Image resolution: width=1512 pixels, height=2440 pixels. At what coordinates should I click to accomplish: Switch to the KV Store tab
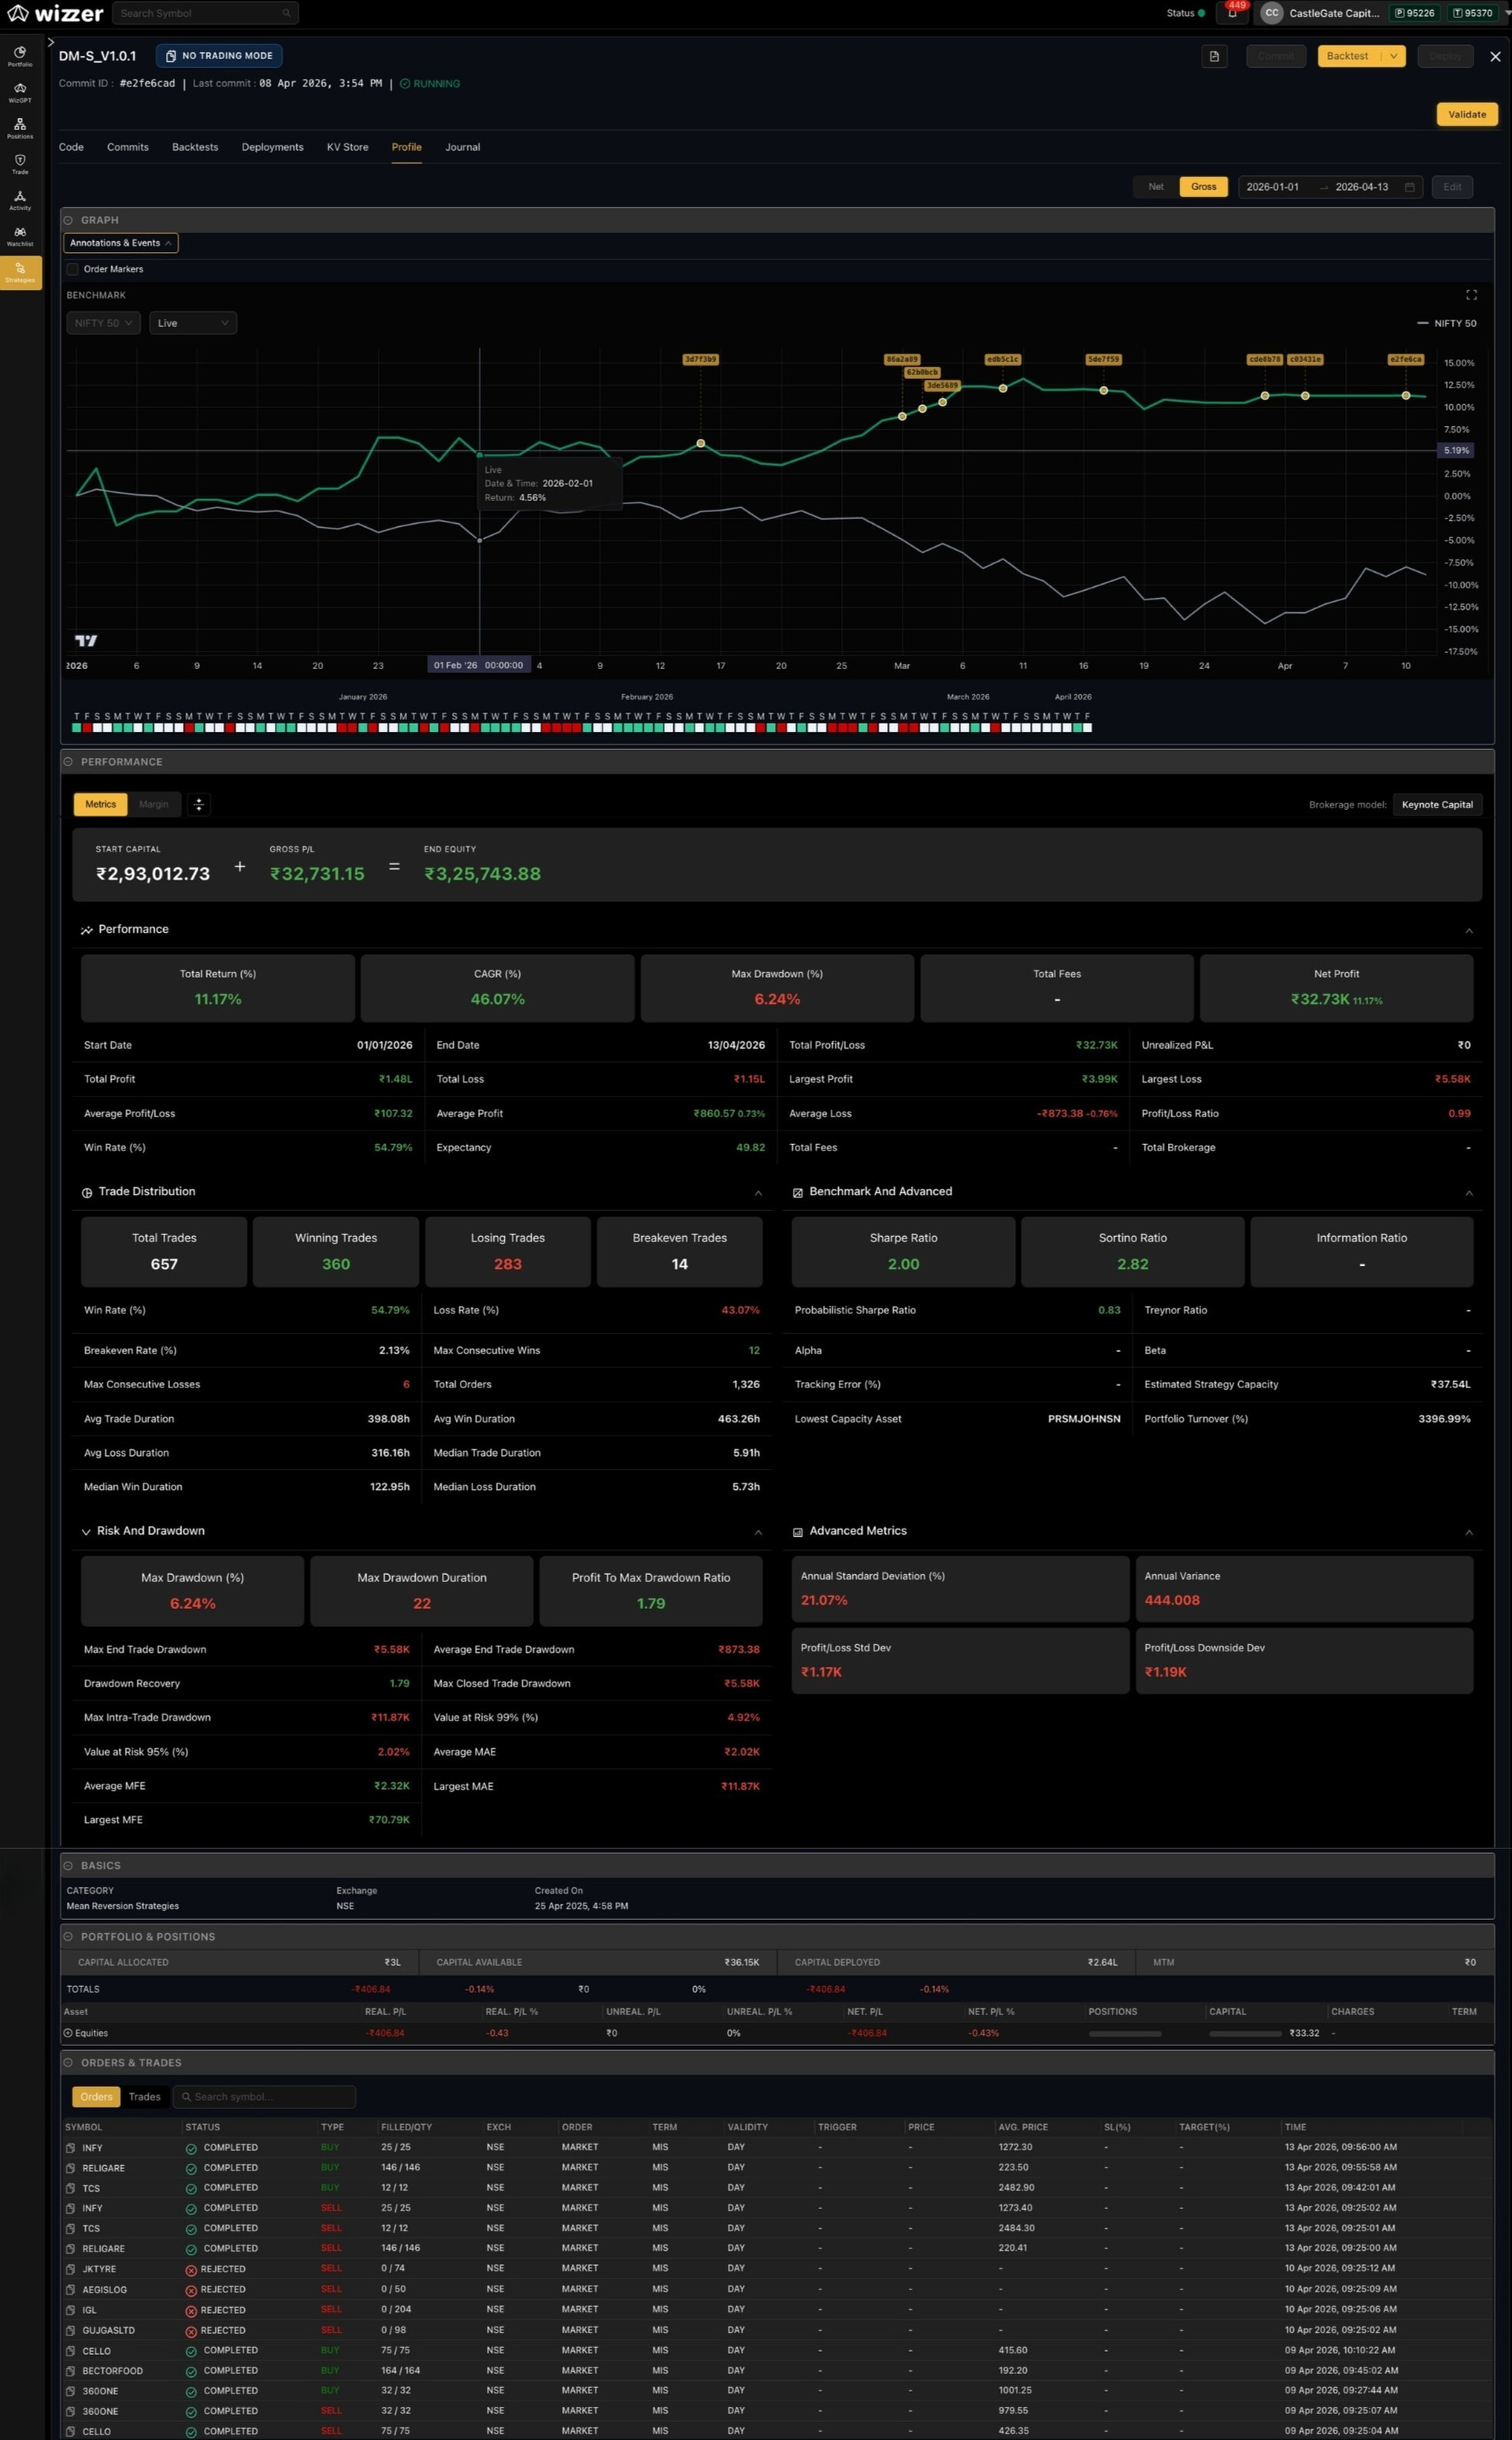coord(347,147)
